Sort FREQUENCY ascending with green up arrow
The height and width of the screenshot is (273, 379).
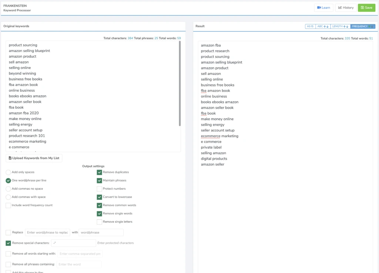coord(369,27)
